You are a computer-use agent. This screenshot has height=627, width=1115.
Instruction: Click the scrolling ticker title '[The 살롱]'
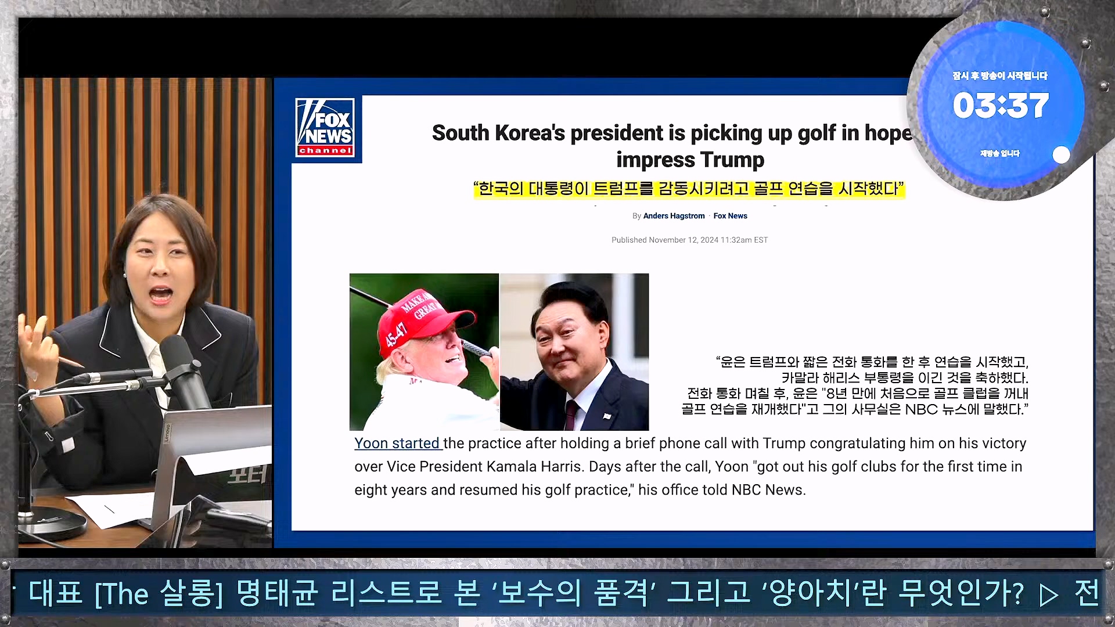pos(159,593)
